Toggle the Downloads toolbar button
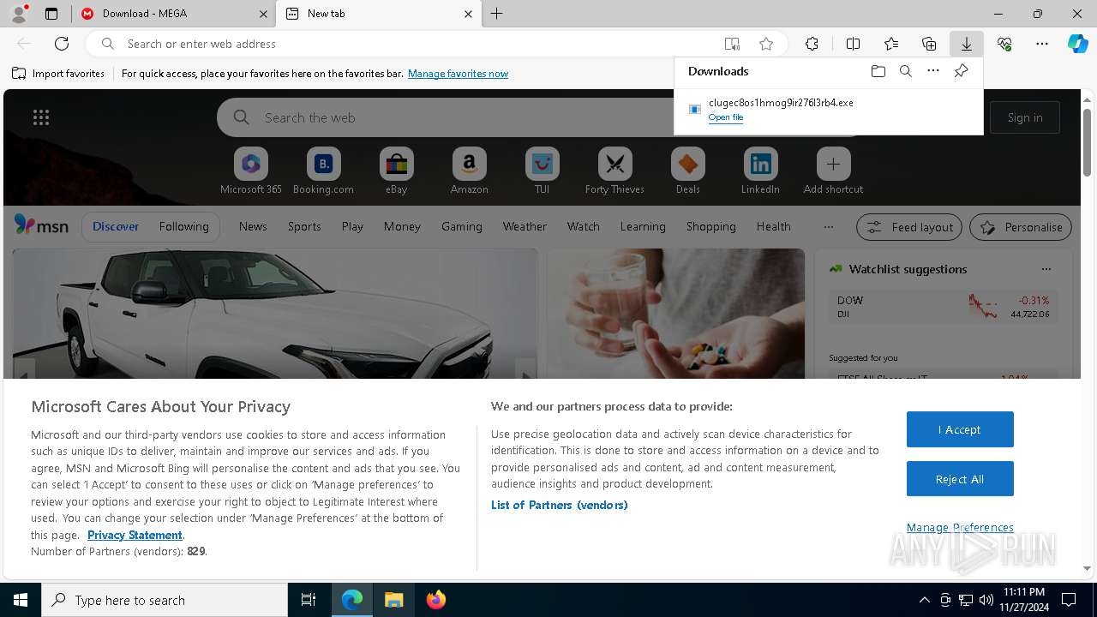1097x617 pixels. (x=966, y=44)
